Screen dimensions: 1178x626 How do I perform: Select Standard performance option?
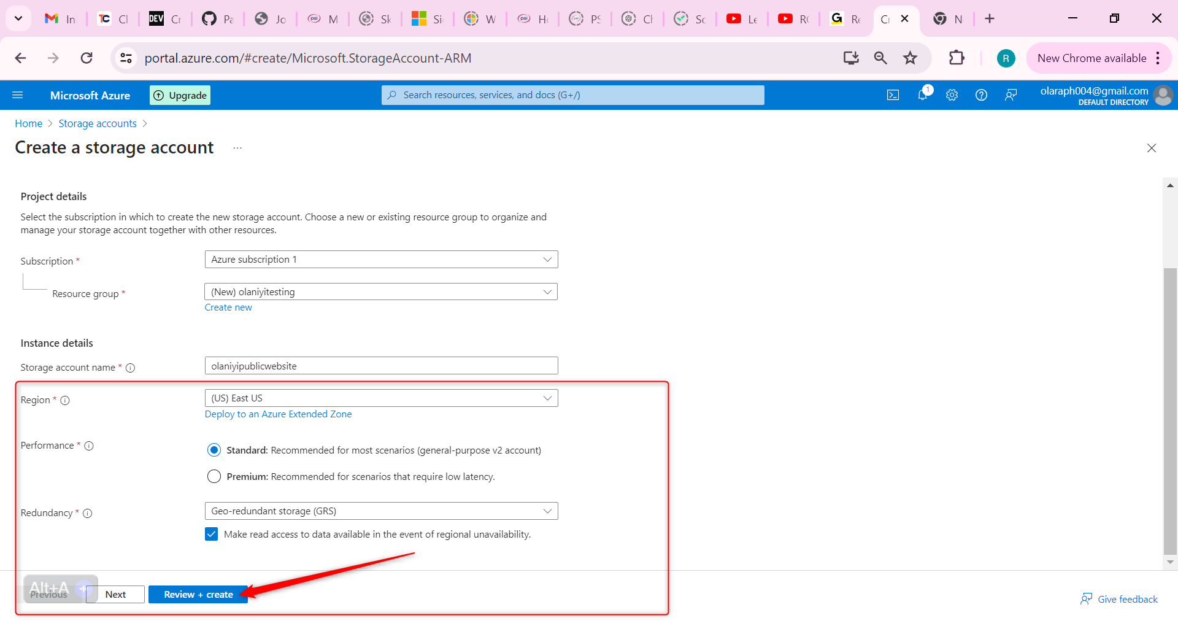tap(214, 450)
